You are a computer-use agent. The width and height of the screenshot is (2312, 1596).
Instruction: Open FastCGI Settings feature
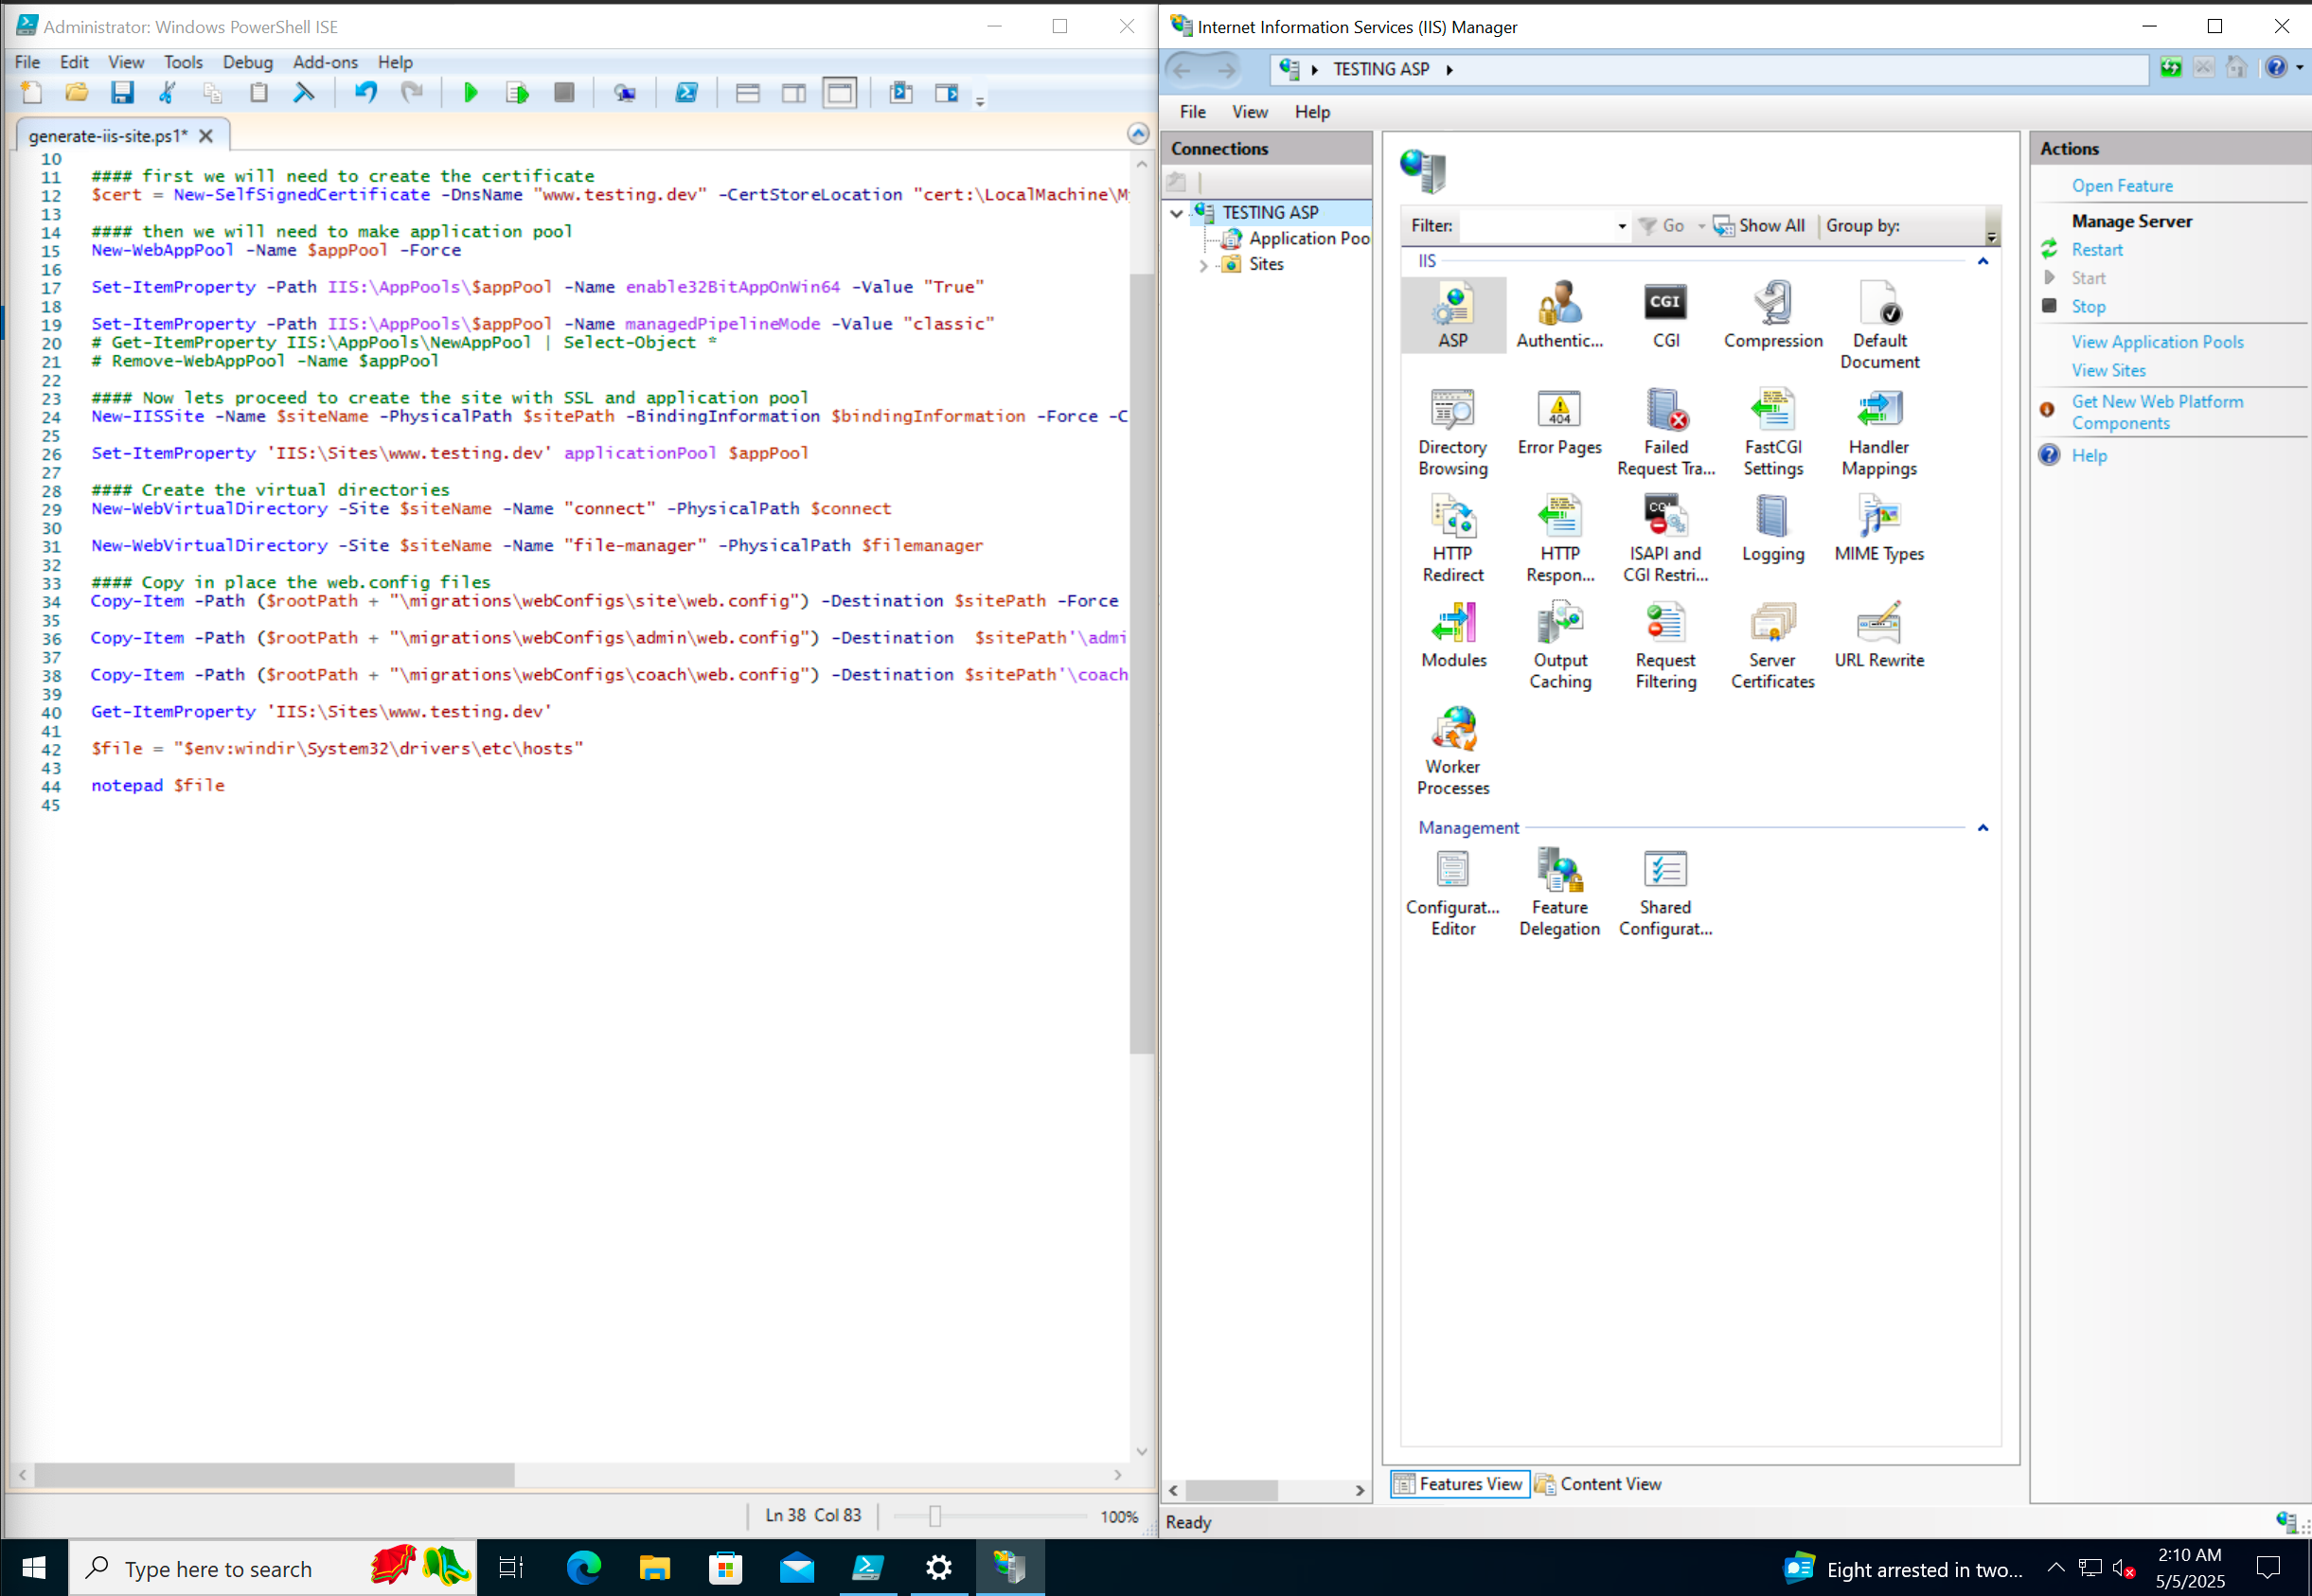[1773, 432]
